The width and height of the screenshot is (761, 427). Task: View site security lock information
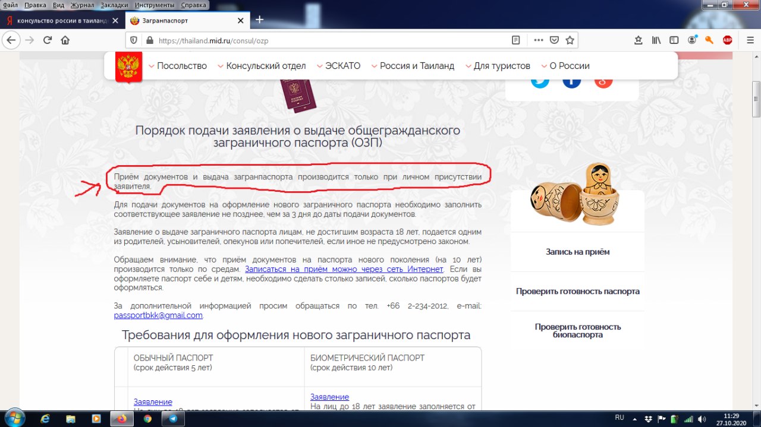[149, 40]
